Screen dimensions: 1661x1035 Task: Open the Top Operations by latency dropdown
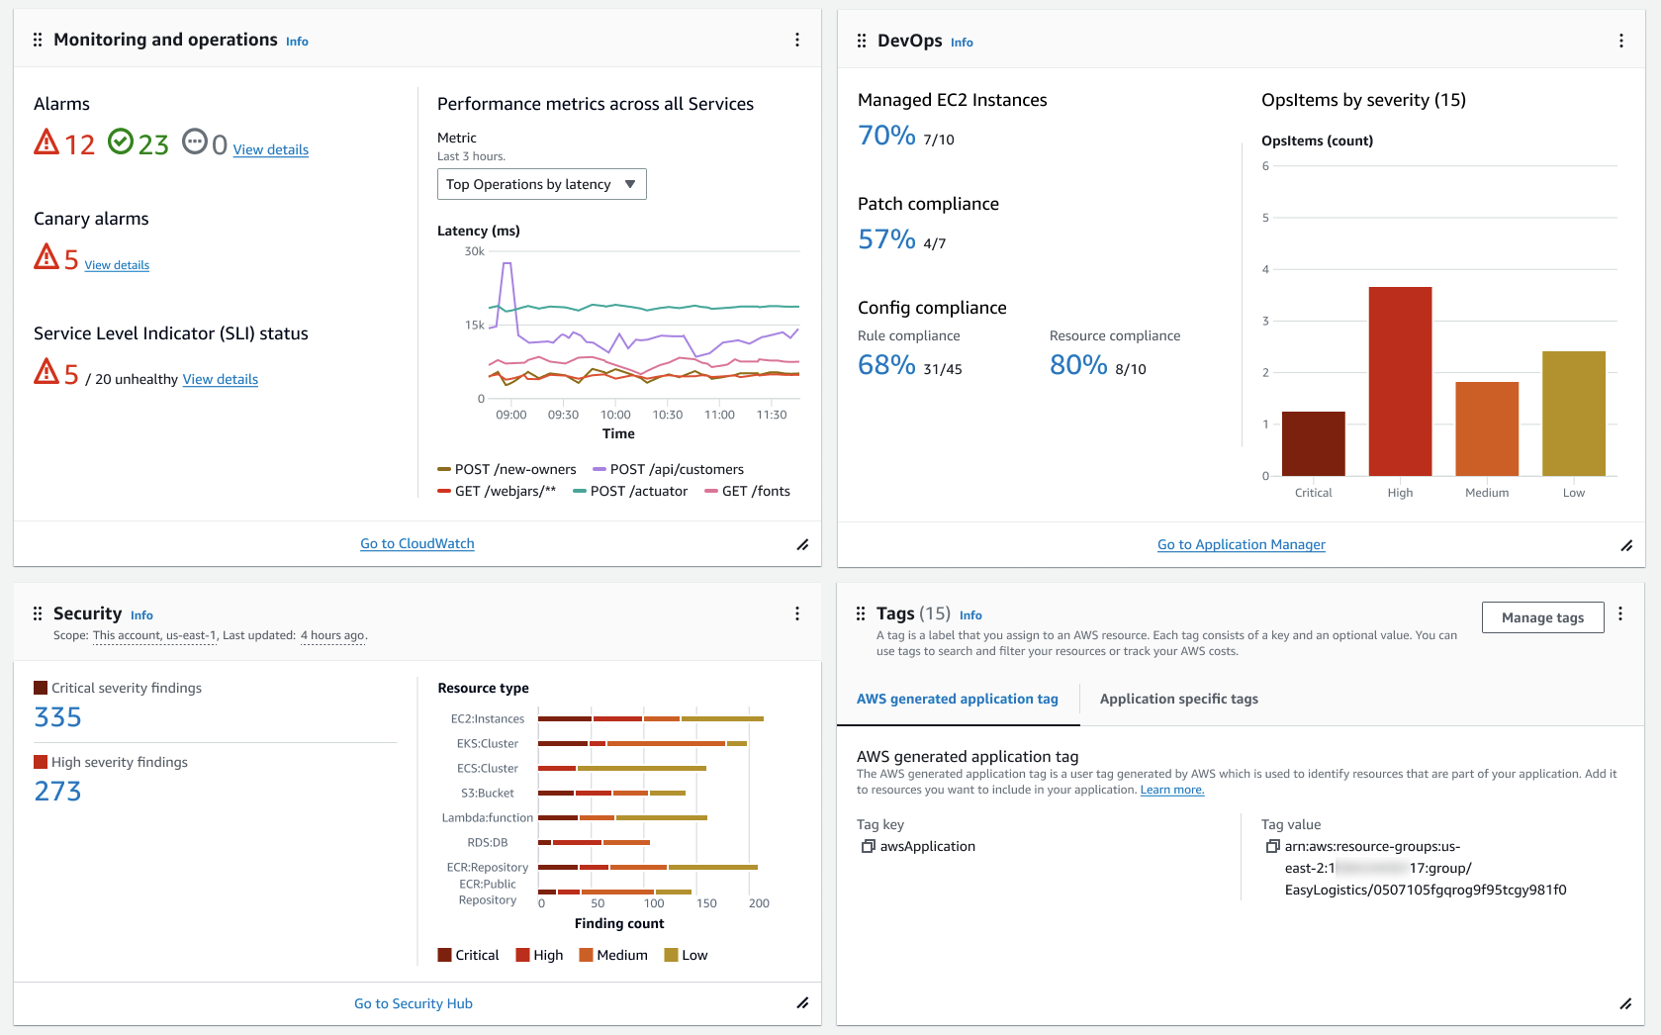click(x=541, y=183)
